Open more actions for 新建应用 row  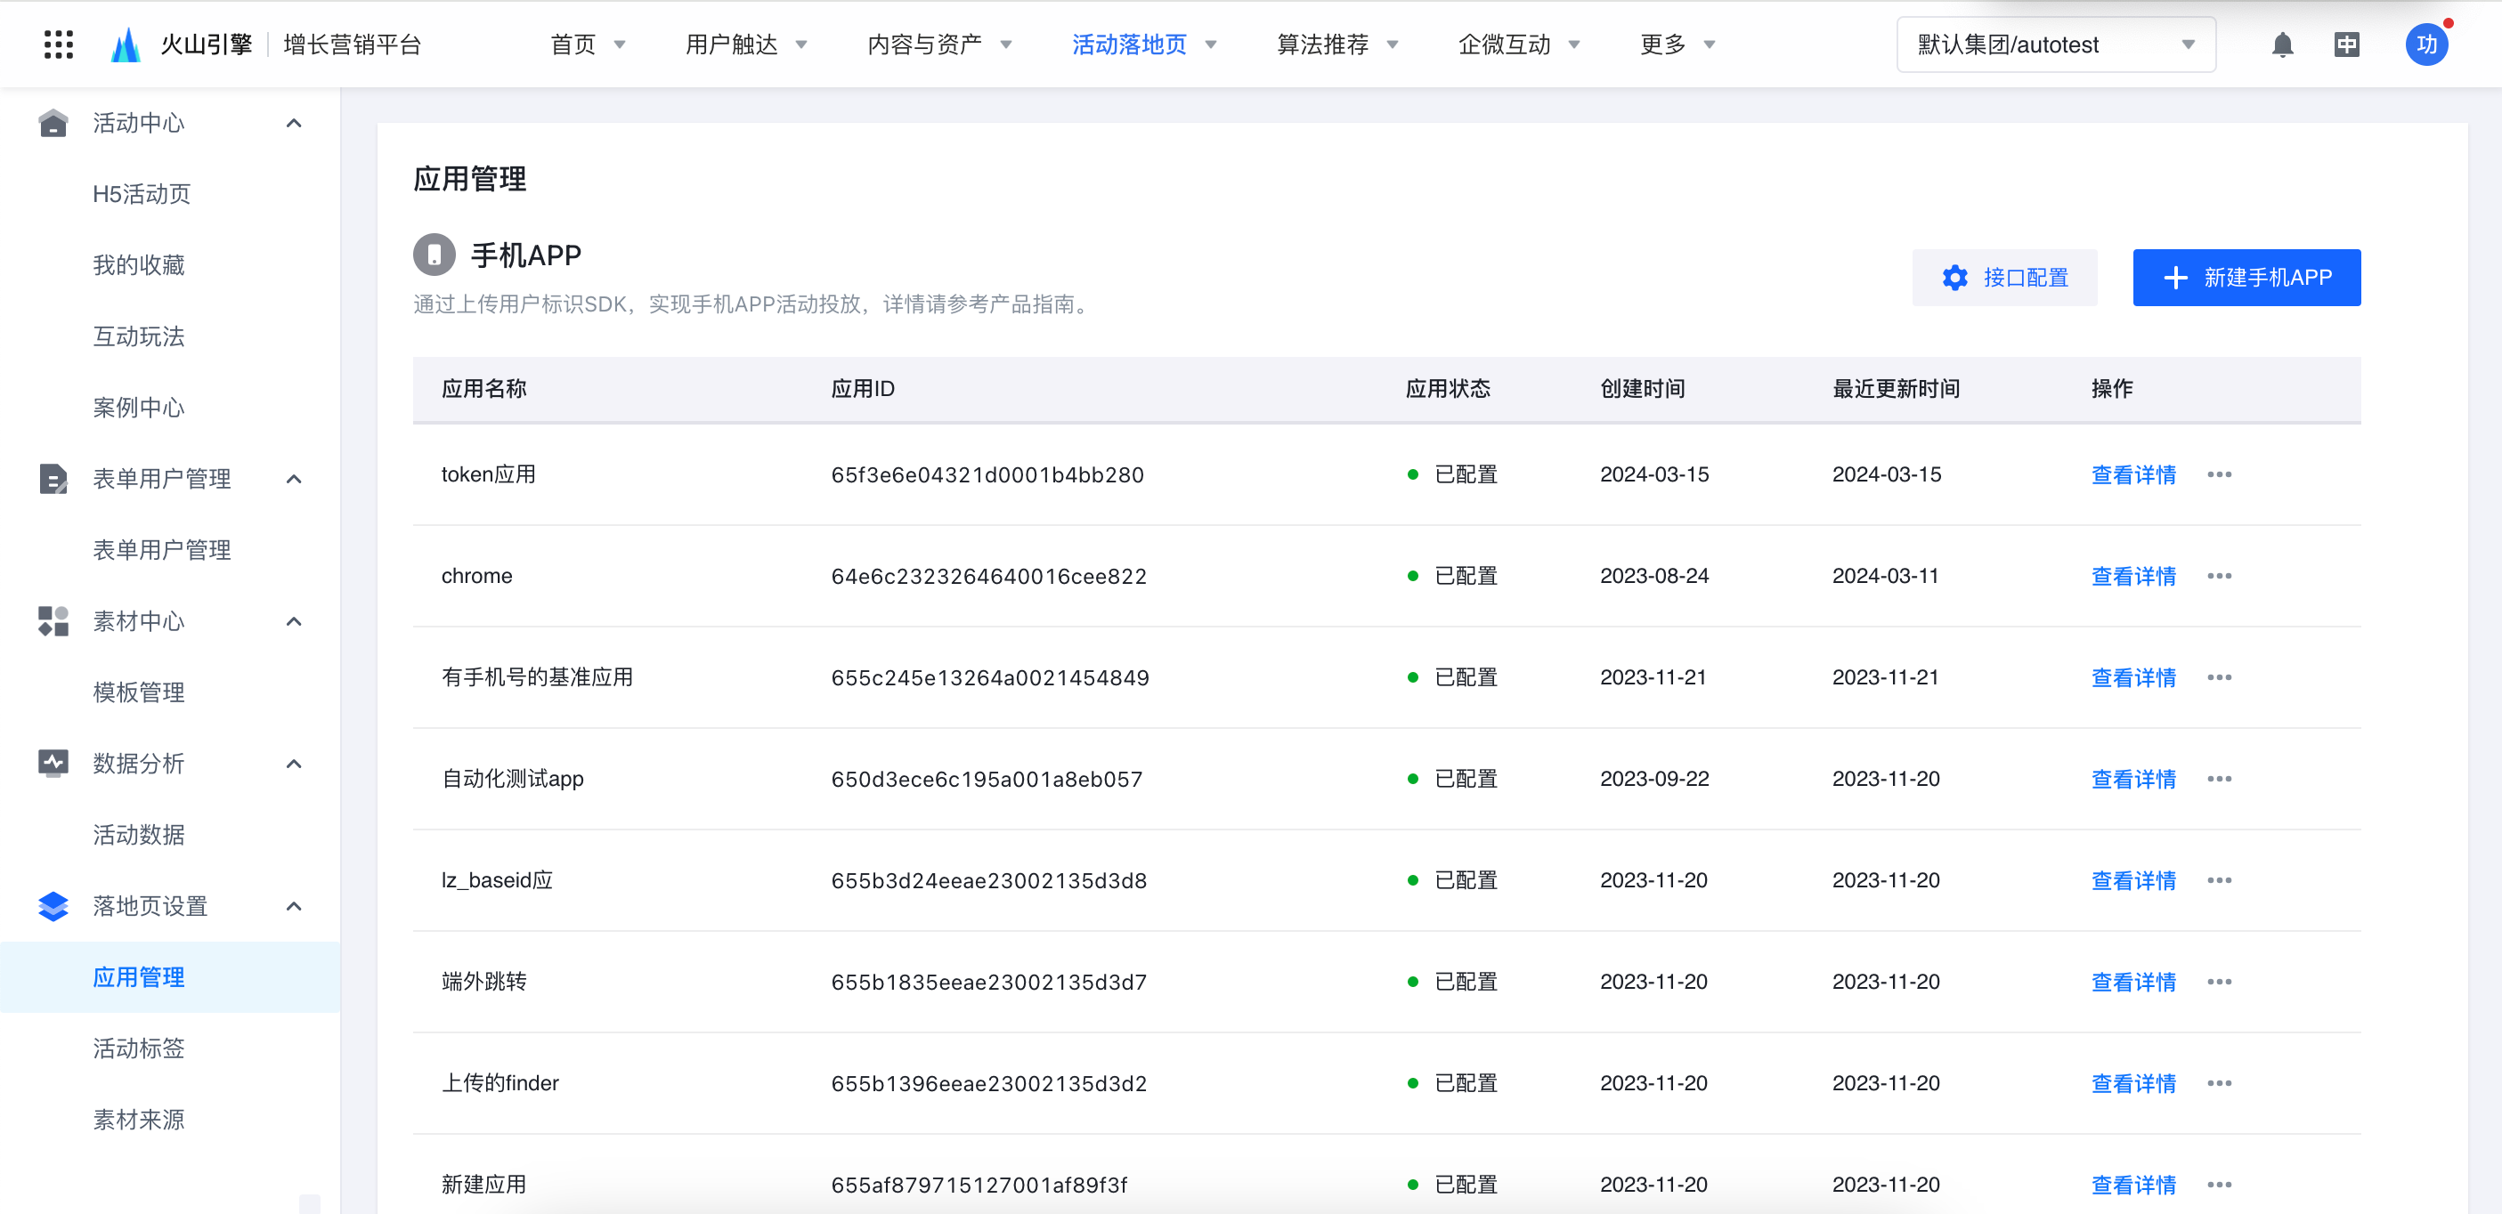(2218, 1185)
